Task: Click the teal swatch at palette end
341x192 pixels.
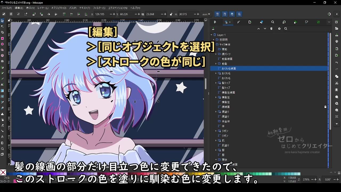Action: 299,174
